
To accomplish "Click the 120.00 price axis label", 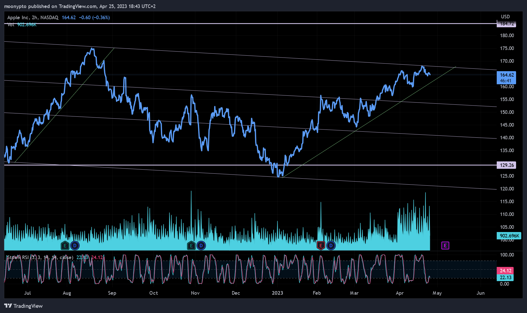I will click(x=507, y=189).
